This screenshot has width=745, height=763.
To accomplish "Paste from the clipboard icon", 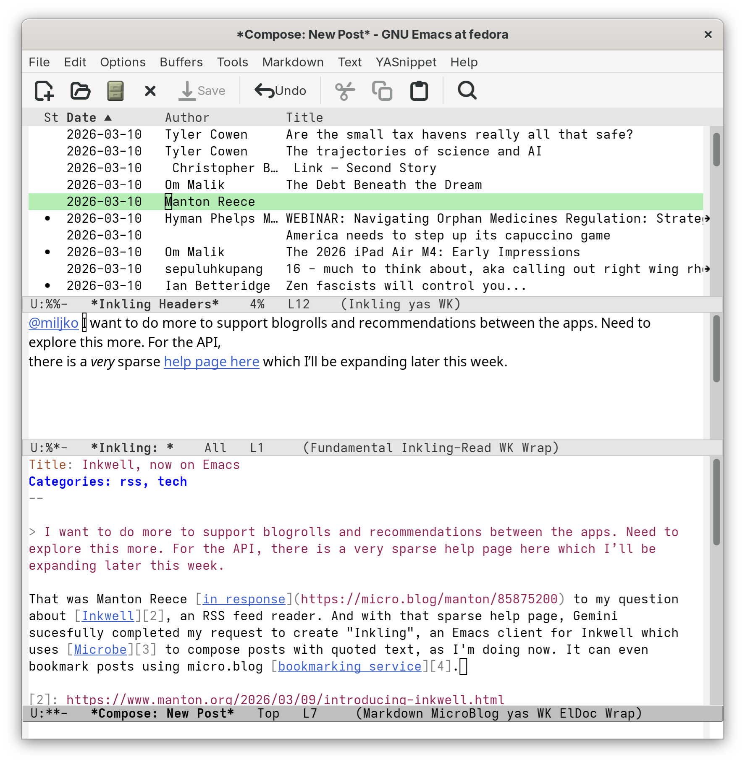I will tap(419, 90).
